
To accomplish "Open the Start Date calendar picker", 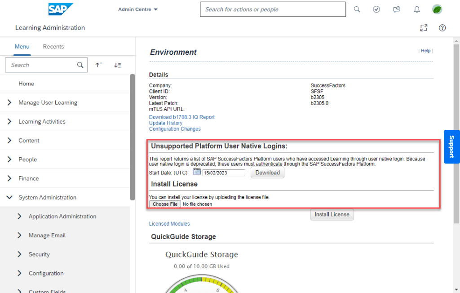I will (196, 172).
